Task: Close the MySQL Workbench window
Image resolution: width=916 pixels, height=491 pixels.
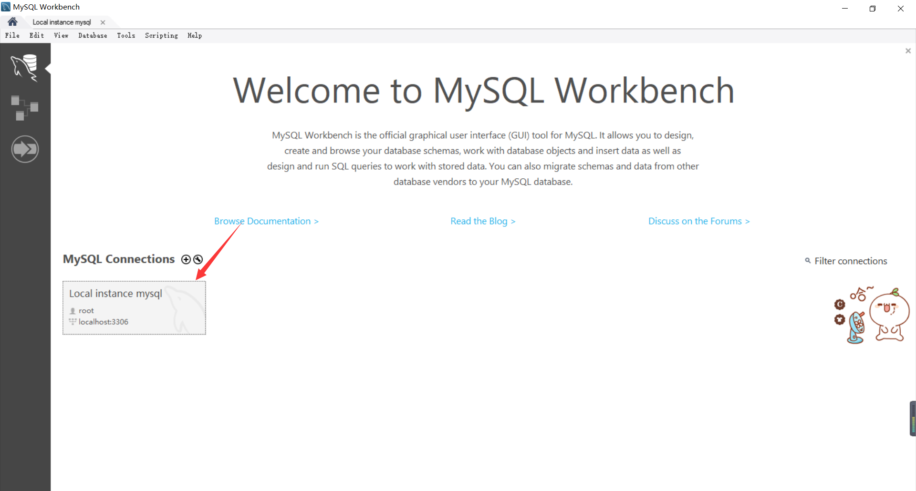Action: [901, 8]
